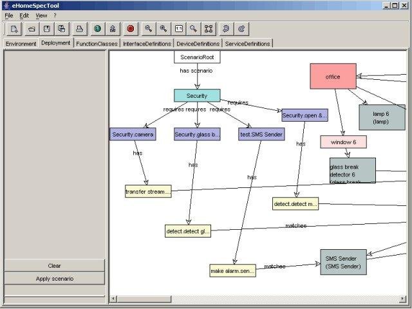This screenshot has height=309, width=412.
Task: Open the DeviceDefinitions tab
Action: point(198,44)
